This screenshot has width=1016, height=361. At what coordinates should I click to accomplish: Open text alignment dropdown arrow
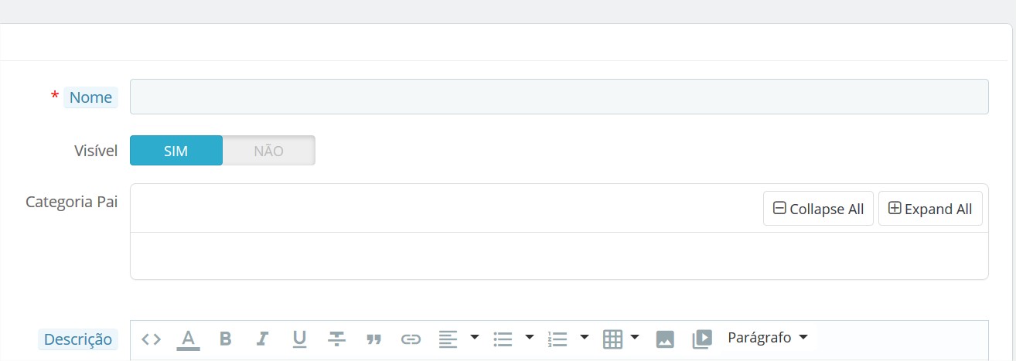pos(475,338)
